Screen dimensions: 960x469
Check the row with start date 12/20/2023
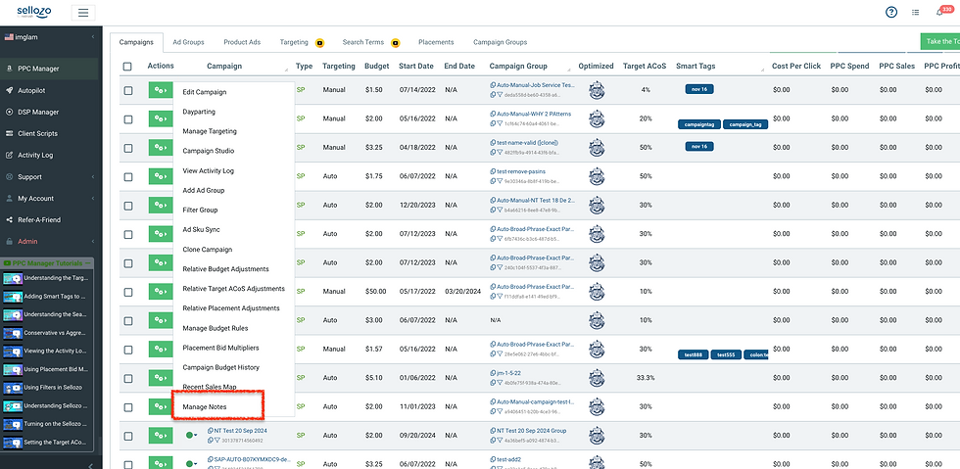(128, 206)
